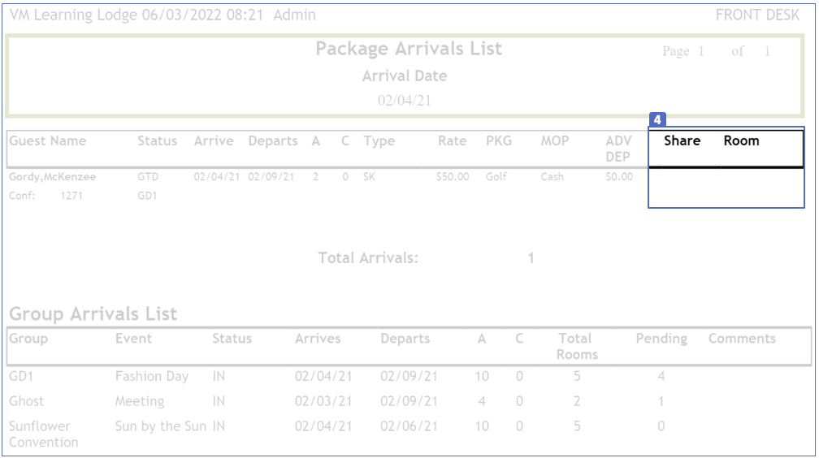
Task: Click the Guest Name column header
Action: (x=47, y=140)
